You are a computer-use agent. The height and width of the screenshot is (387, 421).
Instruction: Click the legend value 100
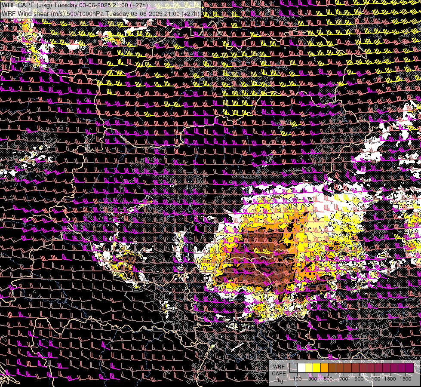297,379
